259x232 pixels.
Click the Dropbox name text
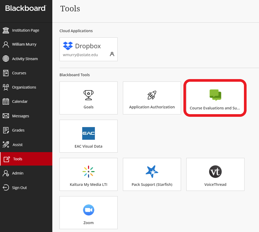pyautogui.click(x=88, y=46)
